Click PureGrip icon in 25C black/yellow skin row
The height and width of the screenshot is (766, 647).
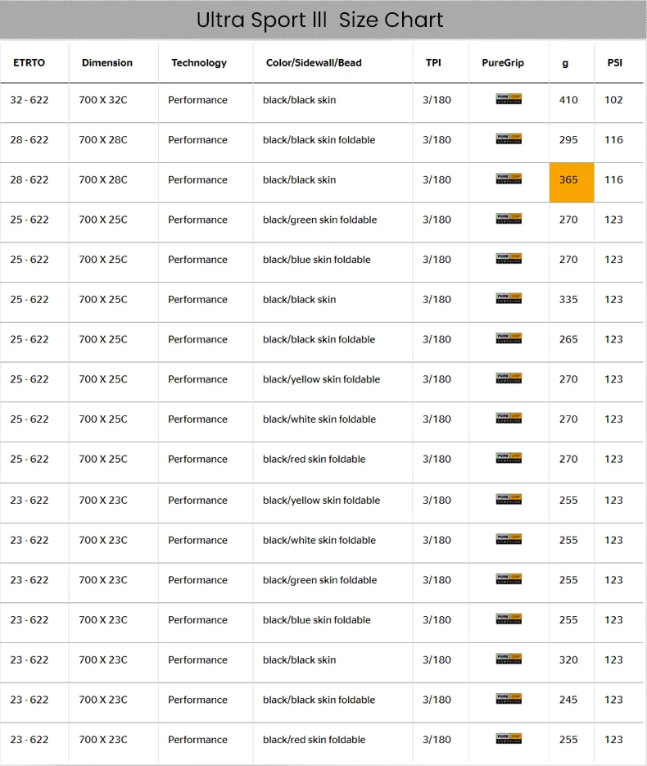[509, 378]
